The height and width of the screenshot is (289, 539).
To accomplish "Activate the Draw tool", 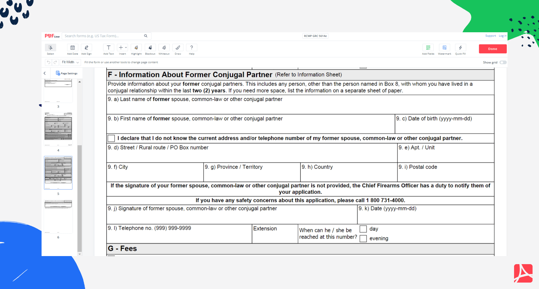I will click(178, 48).
